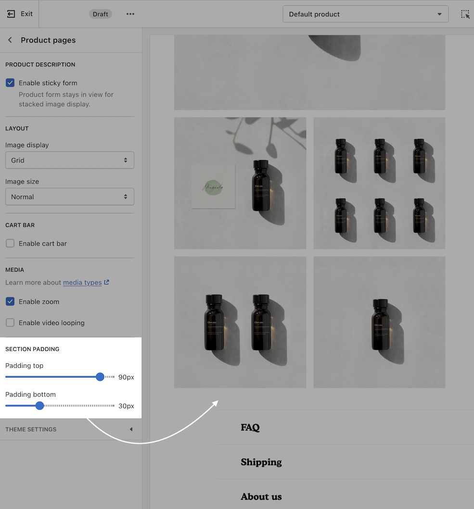This screenshot has height=509, width=474.
Task: Disable the sticky form checkbox
Action: pyautogui.click(x=10, y=83)
